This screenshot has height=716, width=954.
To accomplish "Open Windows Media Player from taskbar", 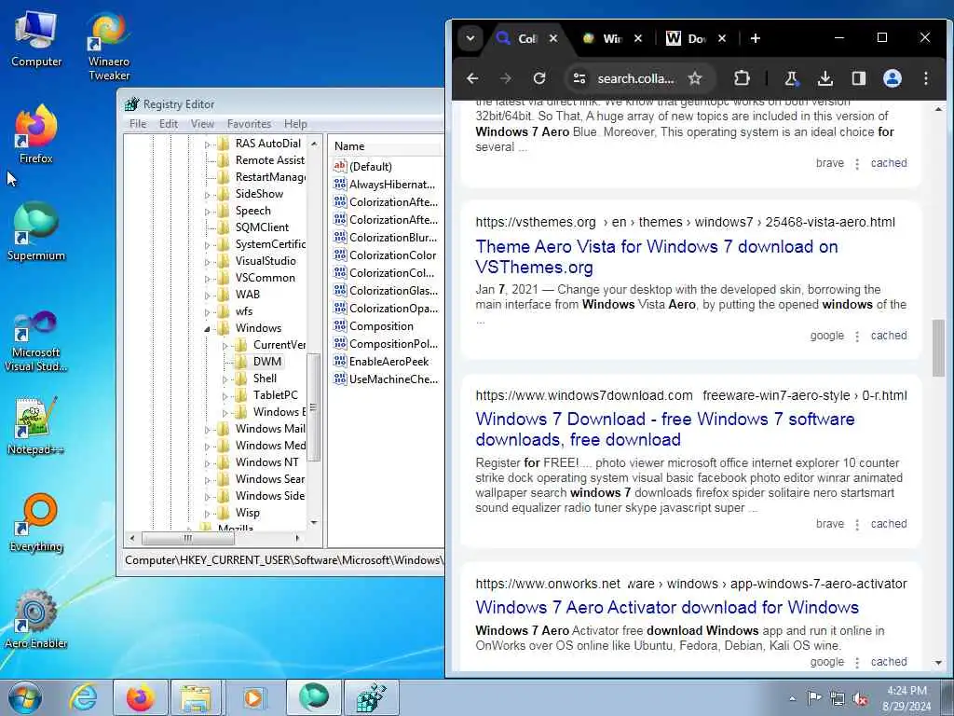I will (x=253, y=697).
